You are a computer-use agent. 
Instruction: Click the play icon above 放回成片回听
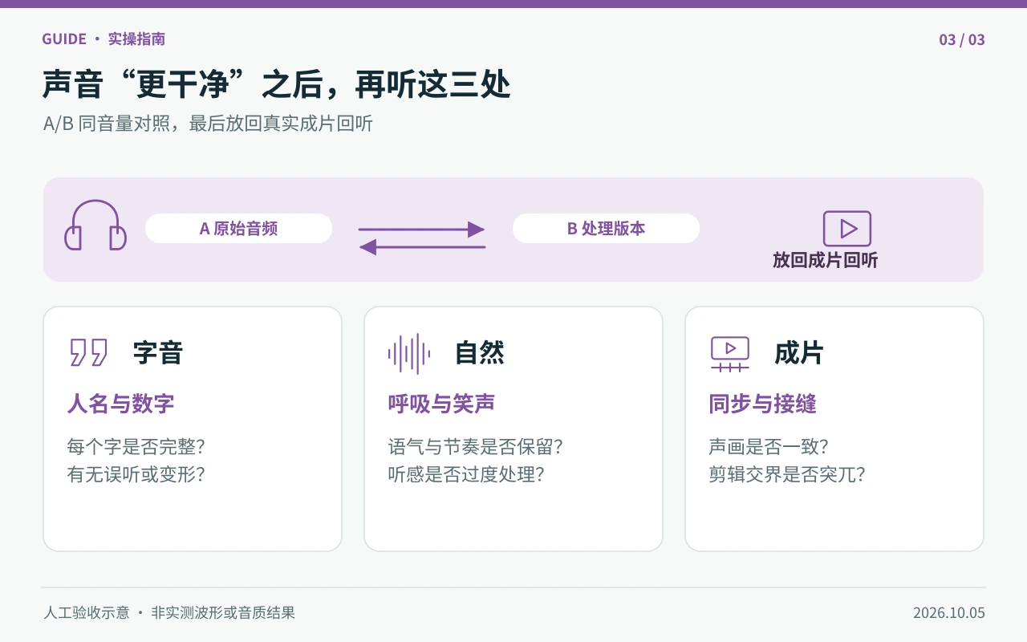847,229
